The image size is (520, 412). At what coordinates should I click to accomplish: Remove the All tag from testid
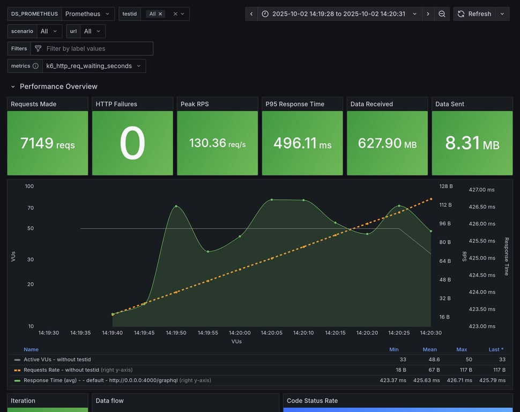pos(160,14)
